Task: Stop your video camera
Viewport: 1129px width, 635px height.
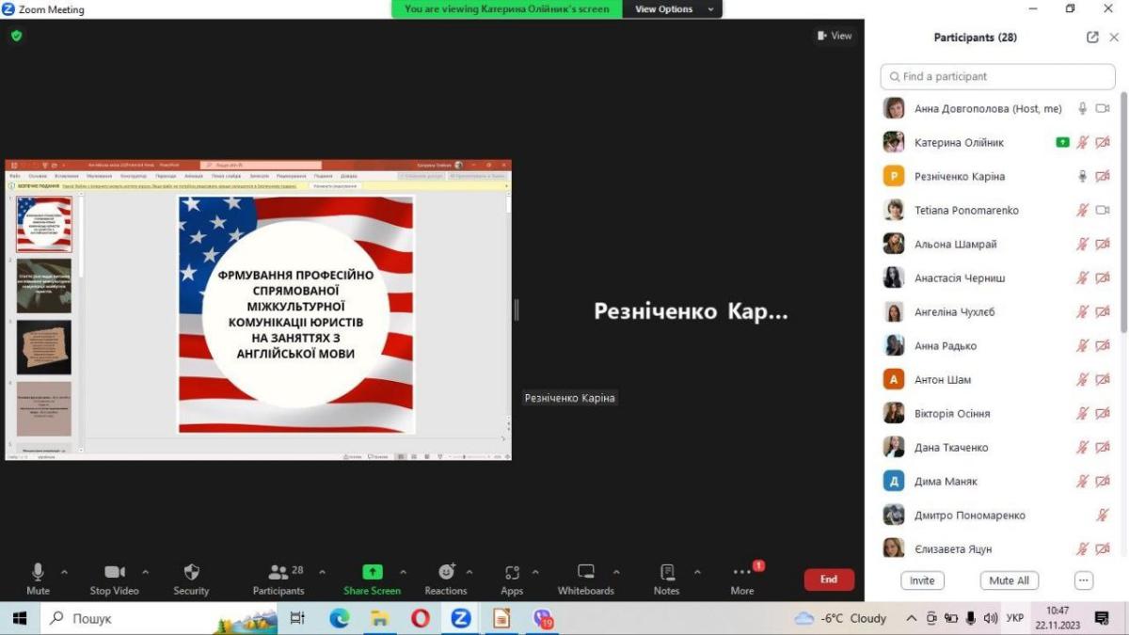Action: click(115, 572)
